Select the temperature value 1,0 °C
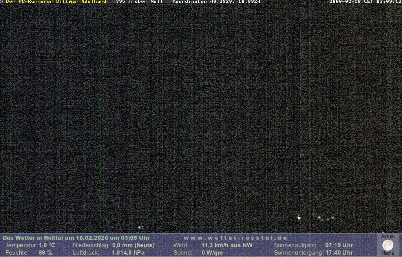 click(x=47, y=245)
